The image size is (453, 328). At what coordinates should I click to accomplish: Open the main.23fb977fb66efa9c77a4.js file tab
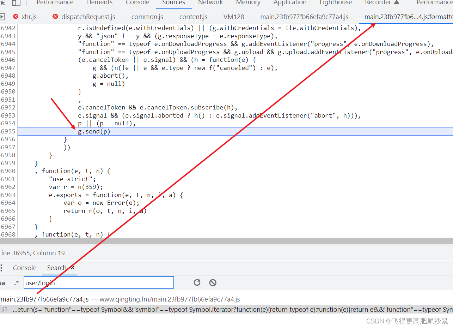pyautogui.click(x=304, y=17)
